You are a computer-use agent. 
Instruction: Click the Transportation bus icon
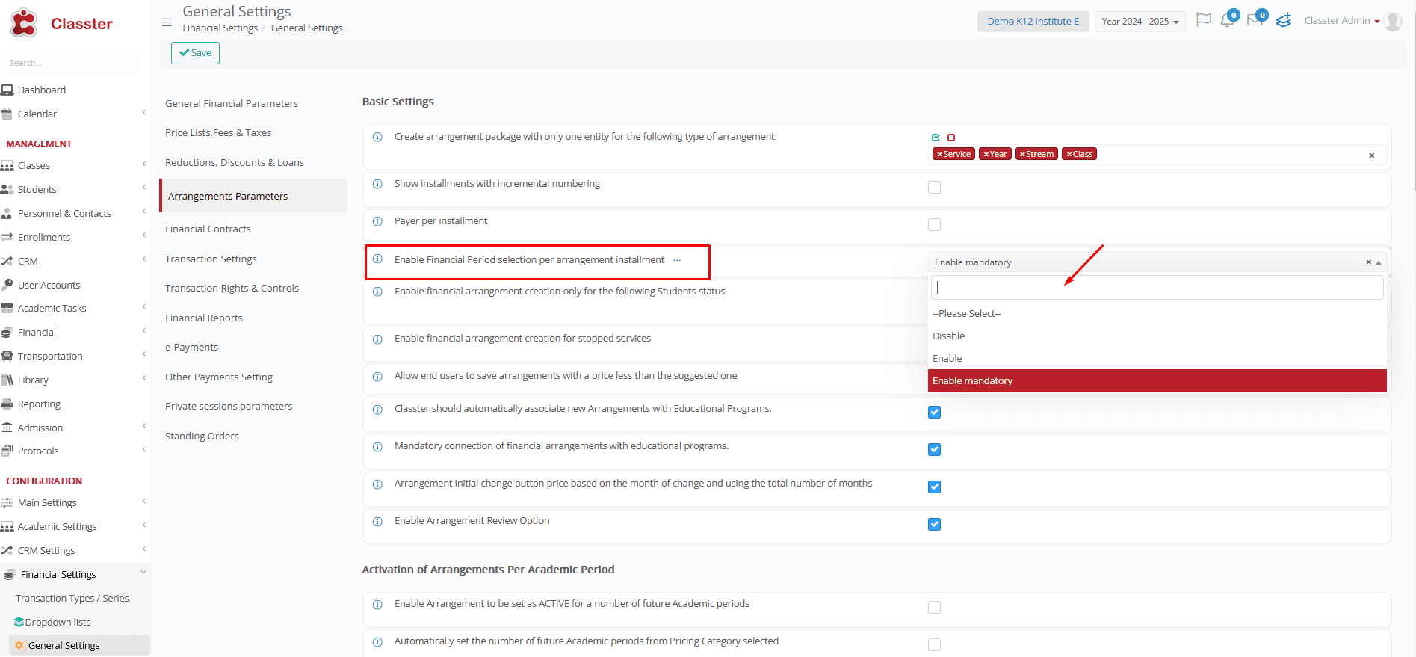click(7, 356)
